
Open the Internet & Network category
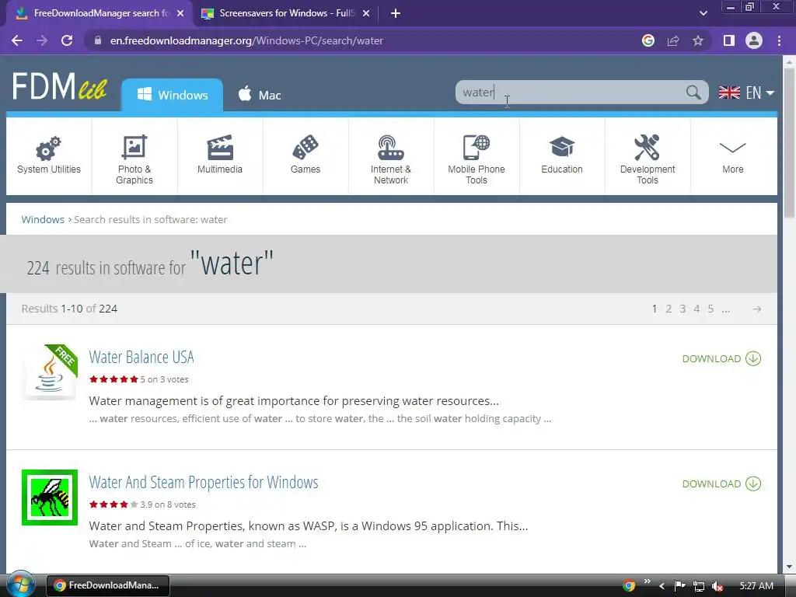click(391, 155)
